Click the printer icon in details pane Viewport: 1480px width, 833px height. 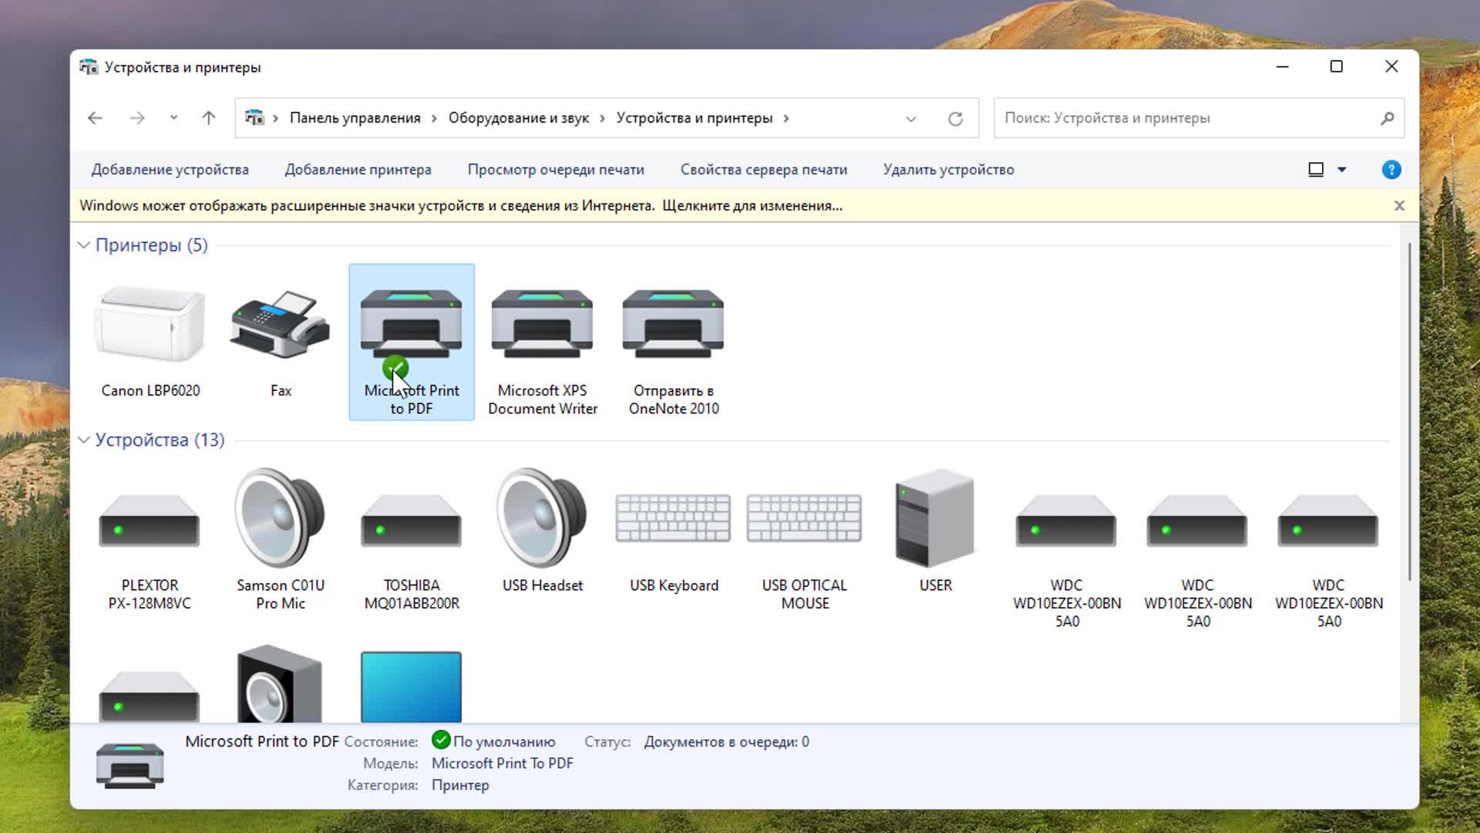click(129, 764)
